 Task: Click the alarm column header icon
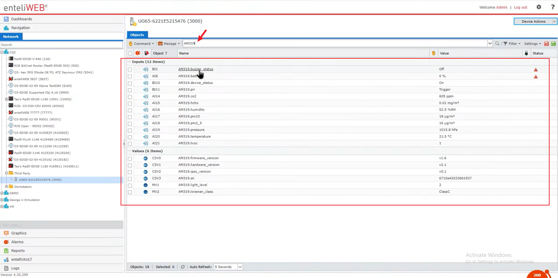tap(138, 53)
